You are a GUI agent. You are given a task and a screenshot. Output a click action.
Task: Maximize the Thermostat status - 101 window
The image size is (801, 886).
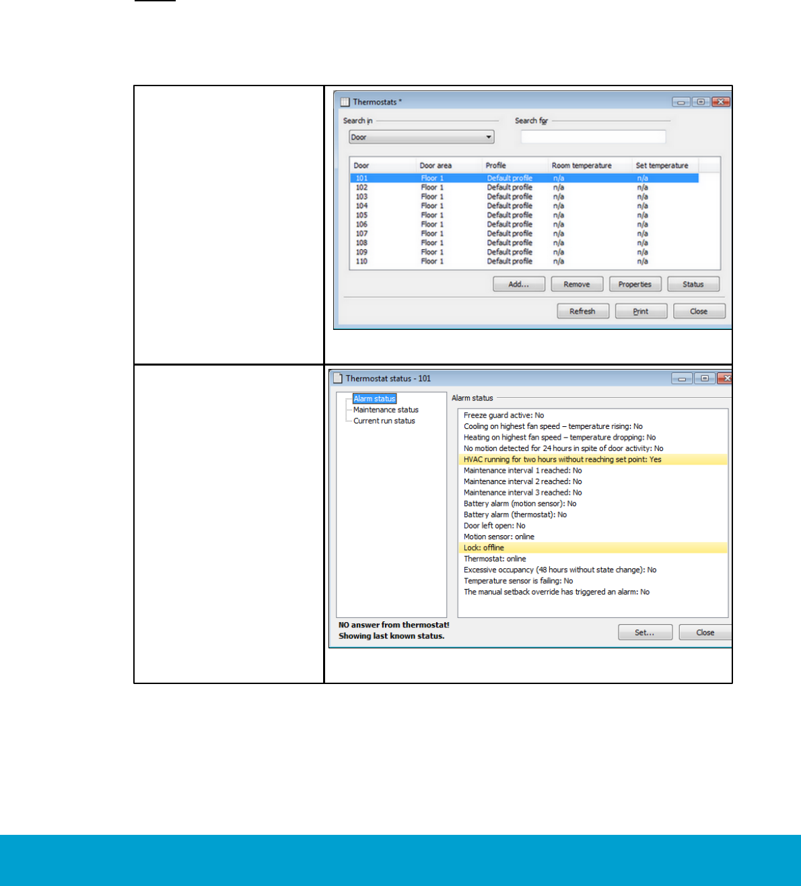point(705,378)
